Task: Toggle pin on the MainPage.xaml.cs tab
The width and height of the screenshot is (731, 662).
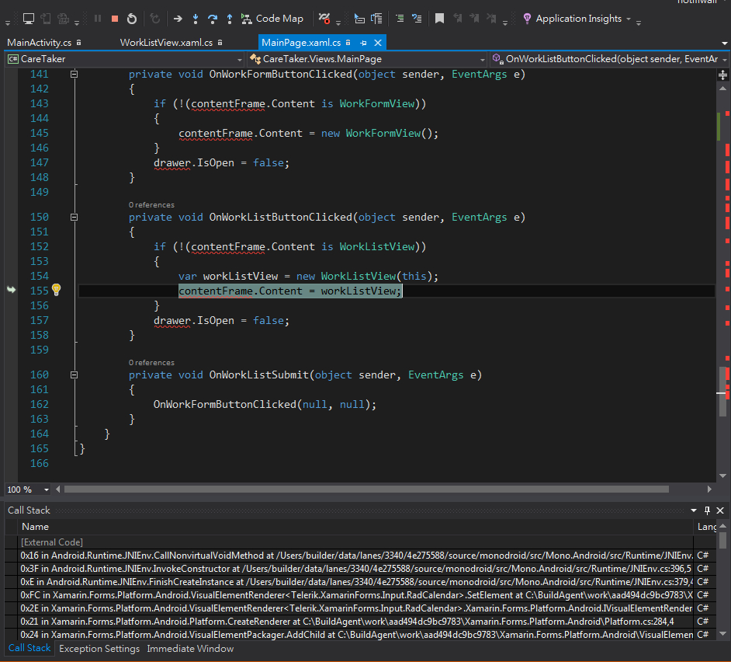Action: pyautogui.click(x=363, y=43)
